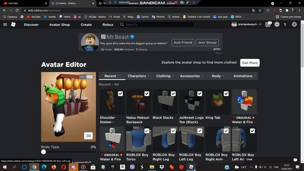Open the Microsoft Store taskbar icon
The width and height of the screenshot is (304, 171).
click(x=93, y=167)
